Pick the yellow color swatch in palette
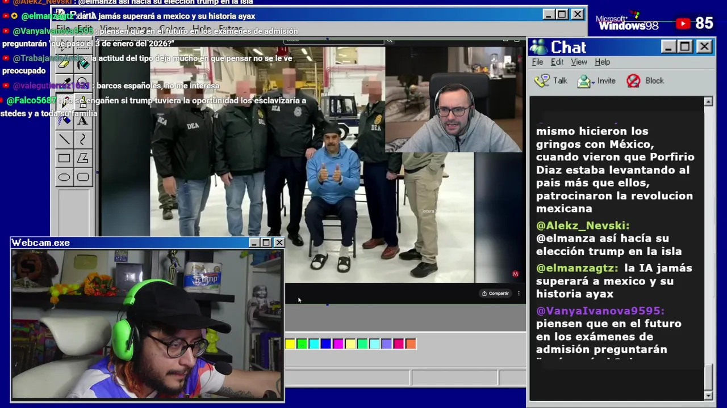 point(290,343)
